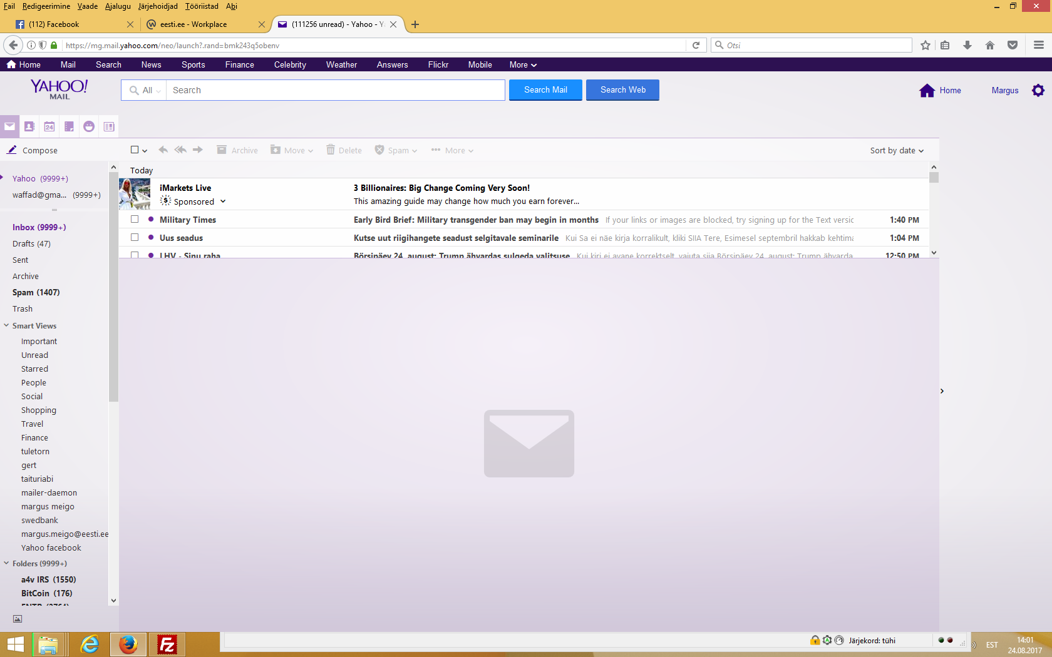This screenshot has width=1052, height=657.
Task: Open the Spam folder
Action: [36, 292]
